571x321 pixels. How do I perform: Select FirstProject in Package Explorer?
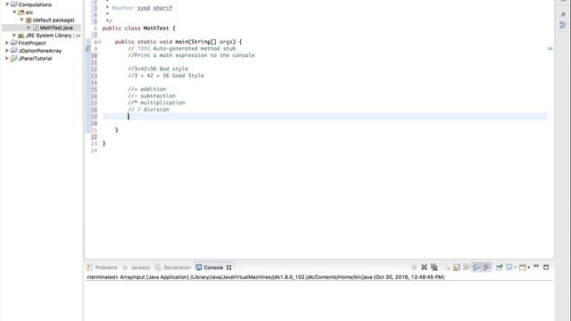(x=32, y=43)
